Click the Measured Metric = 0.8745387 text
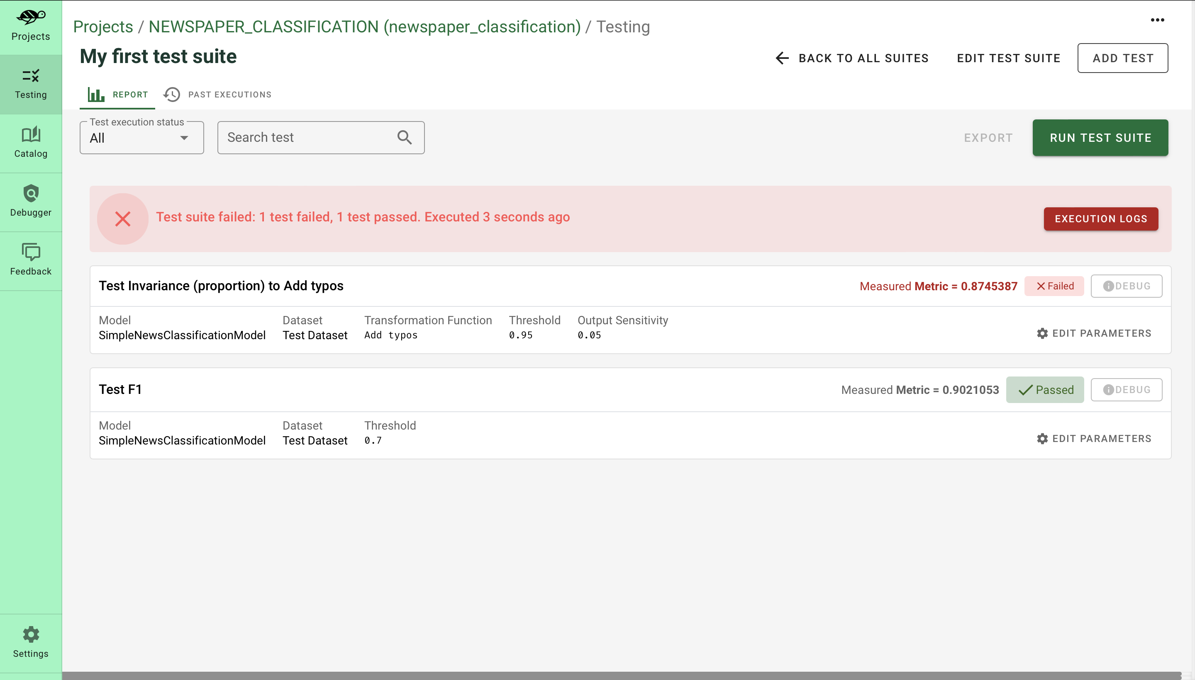Image resolution: width=1195 pixels, height=680 pixels. [939, 286]
